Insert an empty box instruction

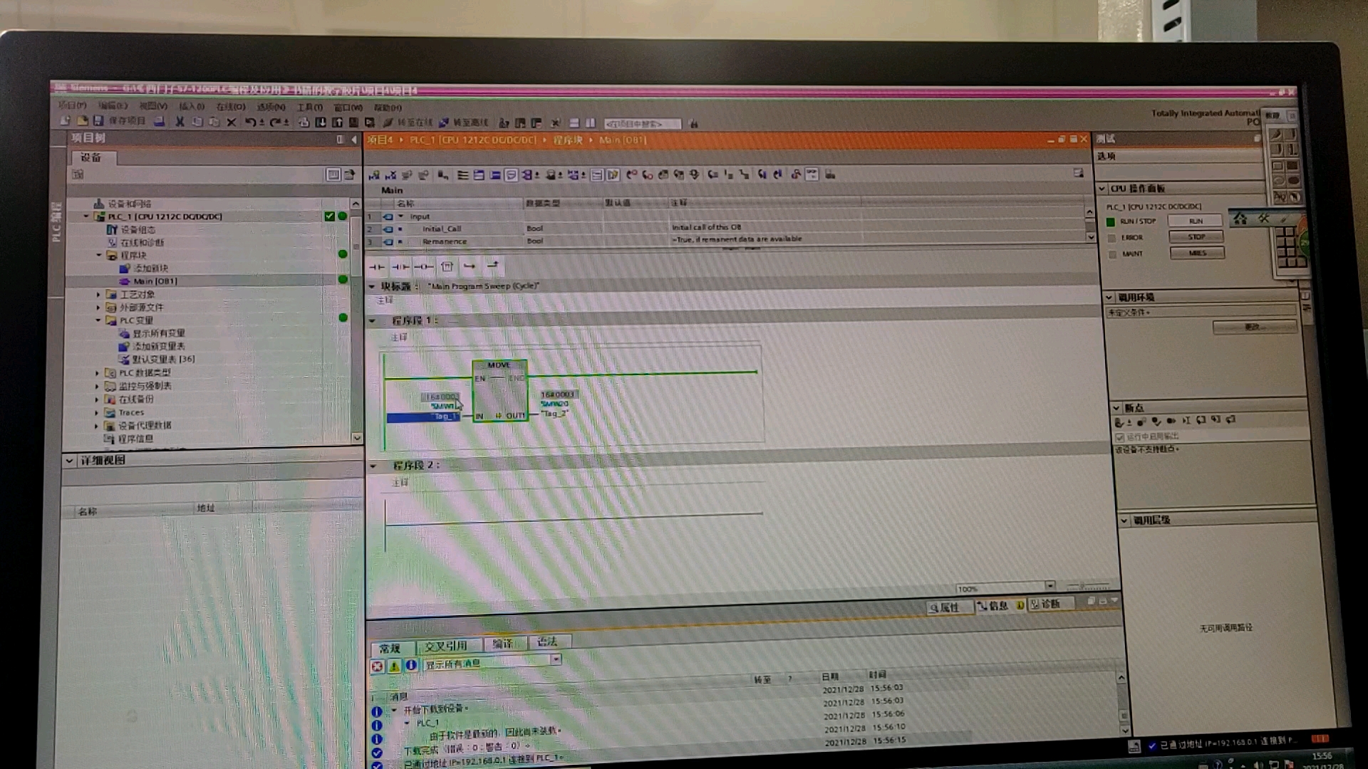[447, 266]
